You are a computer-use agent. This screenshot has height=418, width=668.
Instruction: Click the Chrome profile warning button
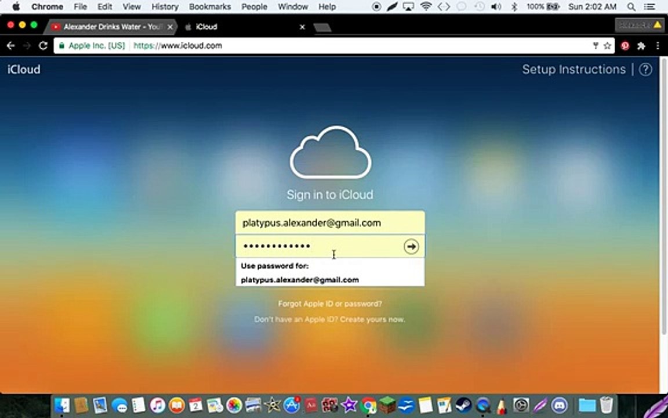(x=640, y=26)
